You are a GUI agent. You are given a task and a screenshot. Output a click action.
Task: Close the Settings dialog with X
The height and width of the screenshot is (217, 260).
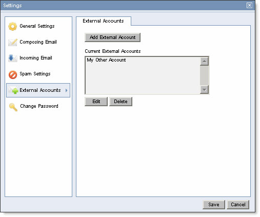[x=249, y=5]
